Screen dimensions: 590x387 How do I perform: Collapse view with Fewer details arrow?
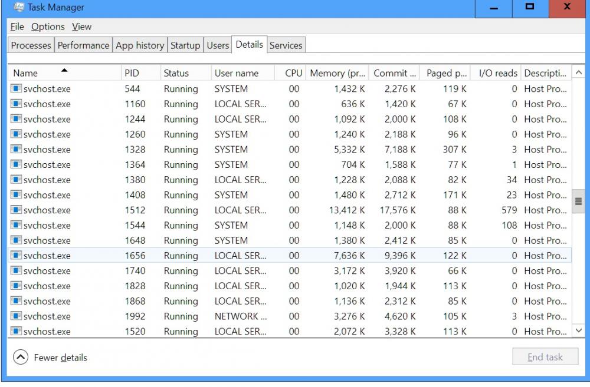click(21, 357)
